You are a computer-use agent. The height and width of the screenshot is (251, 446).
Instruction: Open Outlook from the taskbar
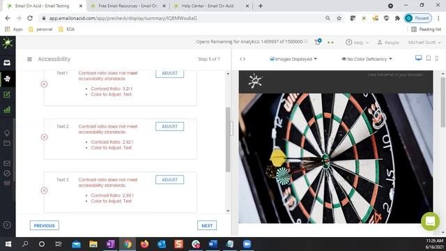coord(162,244)
